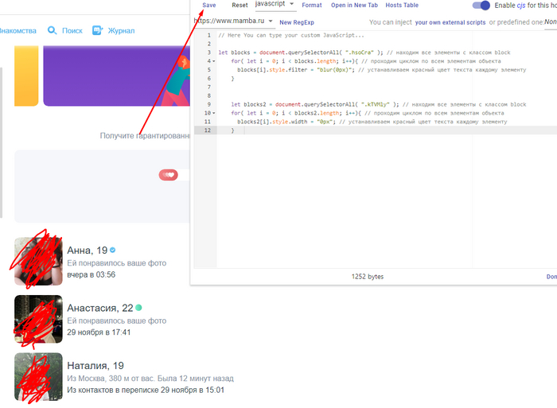Click the 'Получите гарантированн' text

coord(145,136)
